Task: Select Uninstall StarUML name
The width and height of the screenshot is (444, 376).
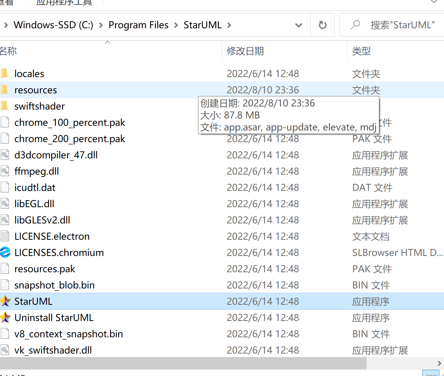Action: [x=54, y=318]
